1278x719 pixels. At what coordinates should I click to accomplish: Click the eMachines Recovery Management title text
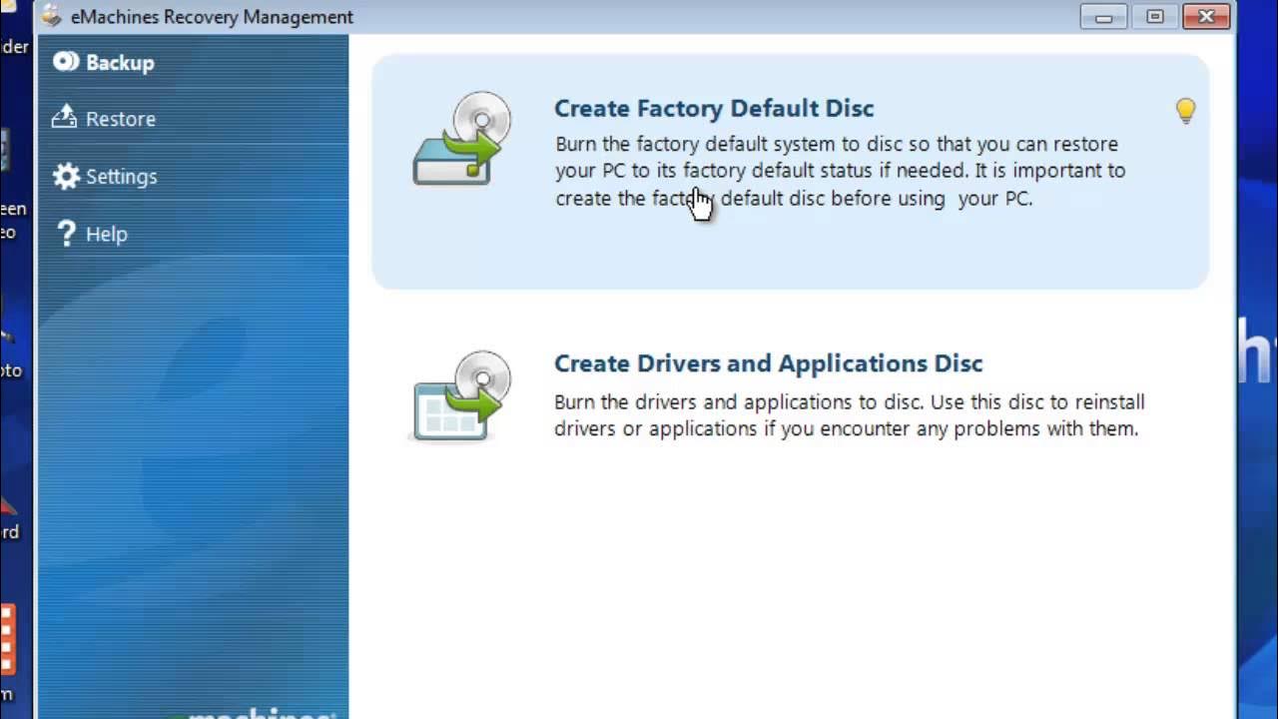[212, 17]
